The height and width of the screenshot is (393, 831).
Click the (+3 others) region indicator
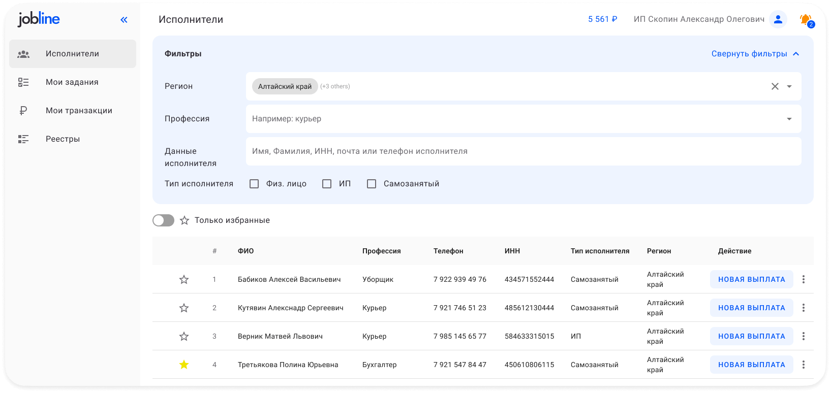(x=335, y=86)
